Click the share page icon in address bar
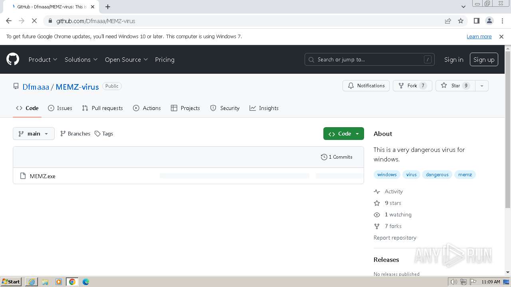This screenshot has width=511, height=287. [x=448, y=21]
